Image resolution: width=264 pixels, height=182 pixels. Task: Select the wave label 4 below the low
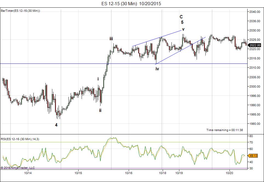56,125
